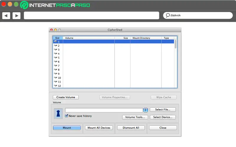Select the slot 5 drive icon

[x=55, y=57]
